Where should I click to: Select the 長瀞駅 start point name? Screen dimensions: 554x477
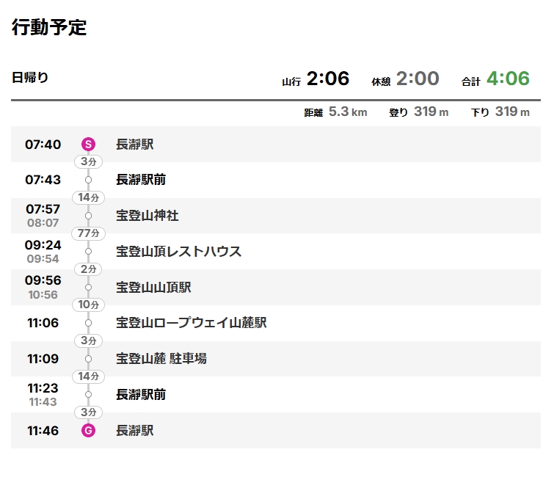(x=134, y=144)
